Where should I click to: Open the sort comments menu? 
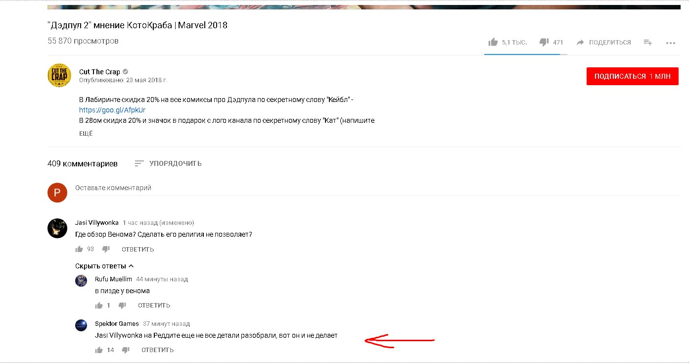168,163
